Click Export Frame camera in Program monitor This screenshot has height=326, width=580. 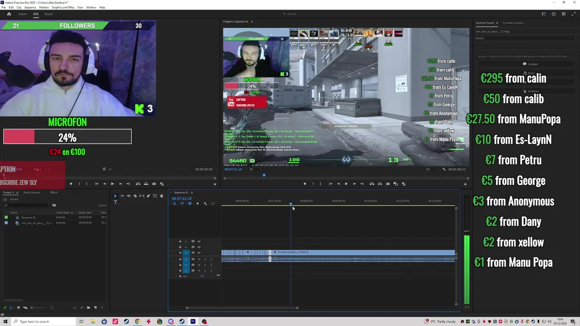pos(387,184)
